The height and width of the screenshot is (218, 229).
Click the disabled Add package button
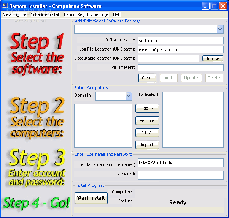(x=169, y=78)
